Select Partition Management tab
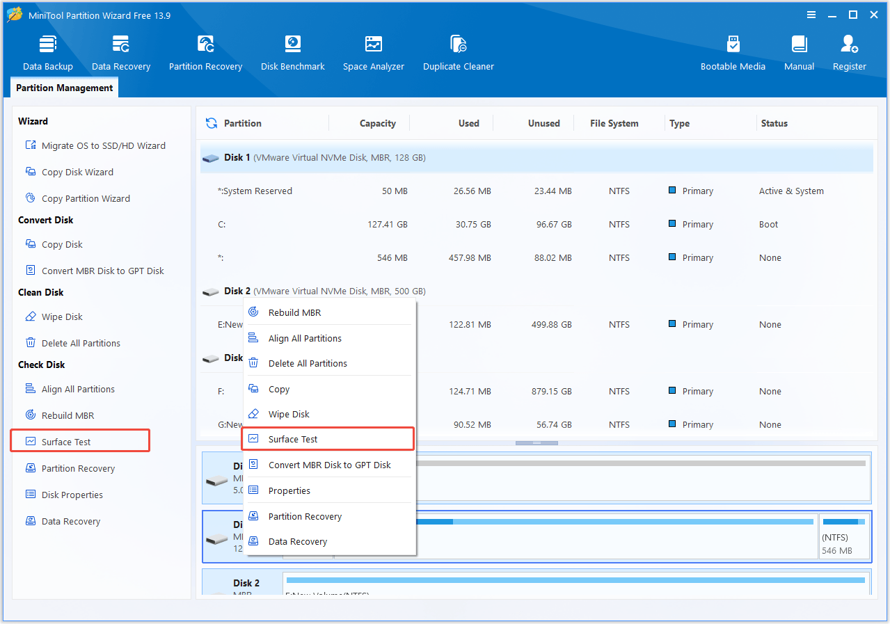890x624 pixels. 64,88
